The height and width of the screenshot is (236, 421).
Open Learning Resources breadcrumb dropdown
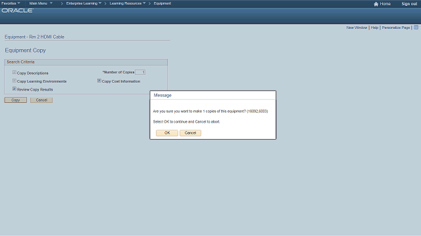click(x=128, y=3)
